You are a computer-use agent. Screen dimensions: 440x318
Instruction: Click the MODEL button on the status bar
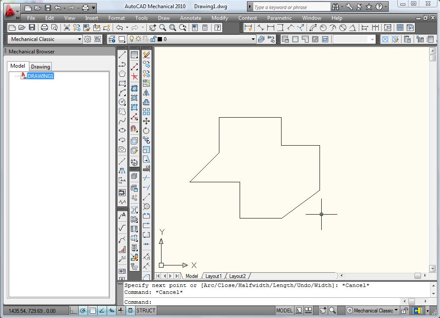click(x=284, y=310)
